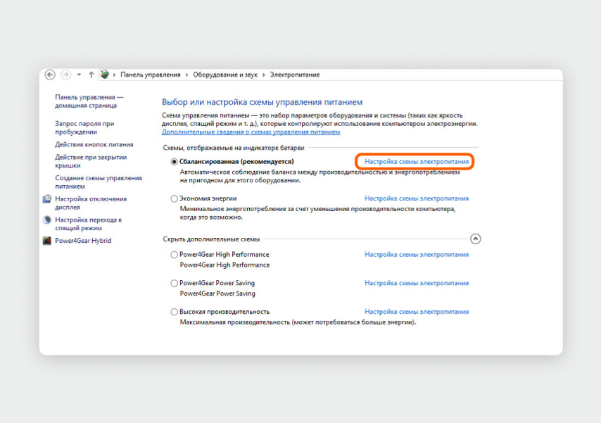Open 'Панель управления' breadcrumb
The height and width of the screenshot is (423, 601).
tap(151, 75)
